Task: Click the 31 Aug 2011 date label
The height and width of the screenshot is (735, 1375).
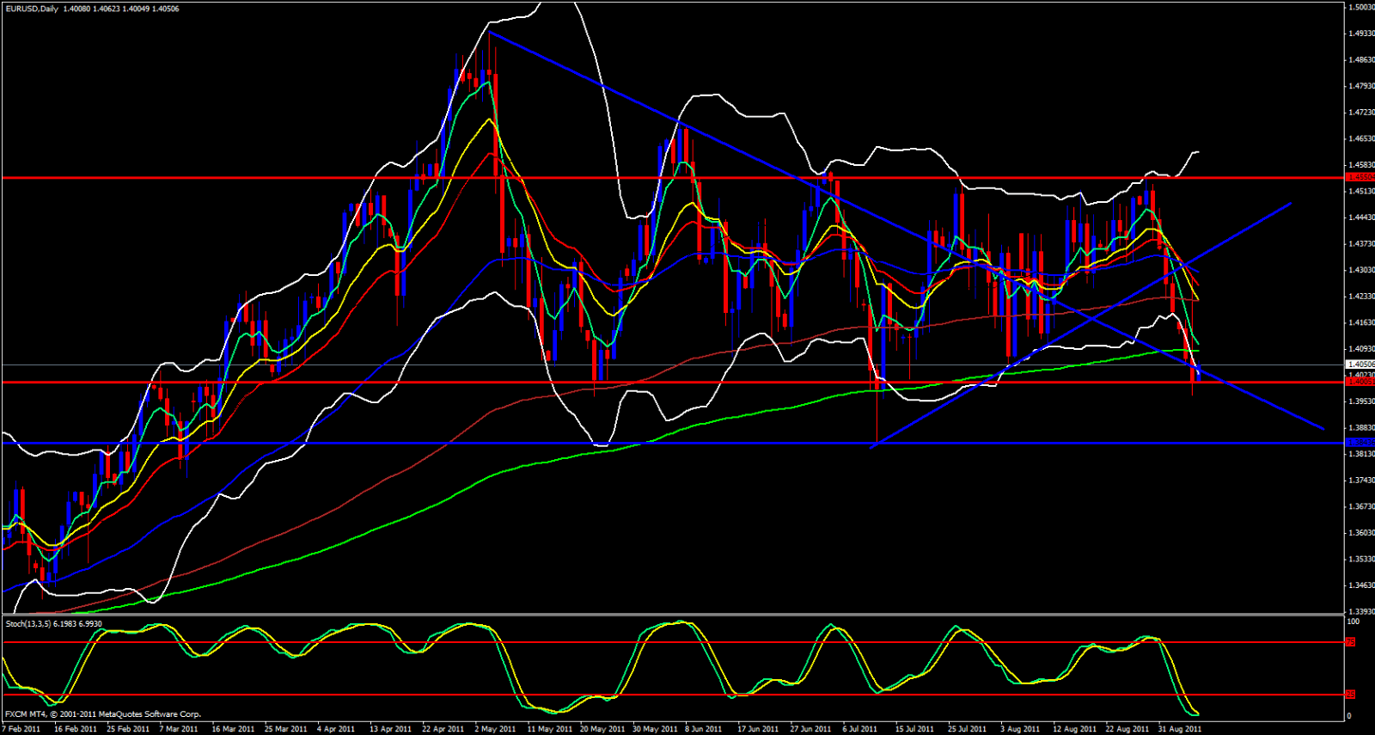Action: point(1179,729)
